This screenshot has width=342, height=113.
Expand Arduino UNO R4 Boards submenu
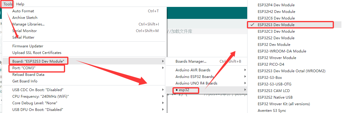(207, 83)
